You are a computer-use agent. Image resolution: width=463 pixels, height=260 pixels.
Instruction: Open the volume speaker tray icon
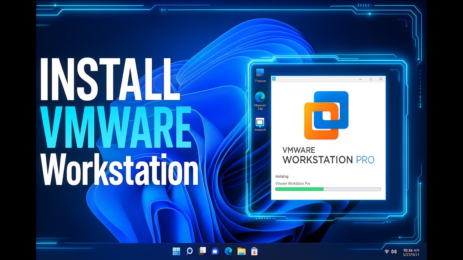[394, 251]
